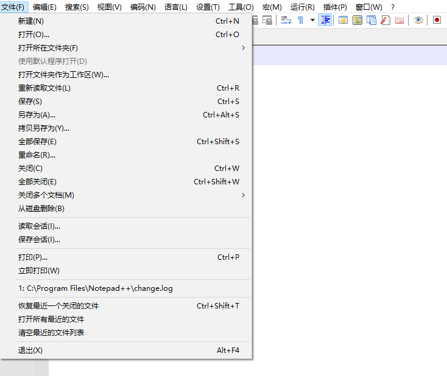Viewport: 447px width, 376px height.
Task: Open the 工具(O) menu
Action: pyautogui.click(x=241, y=7)
